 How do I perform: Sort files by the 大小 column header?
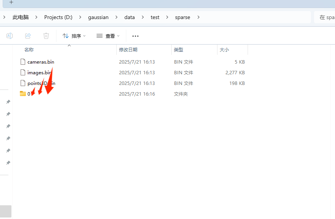(x=224, y=50)
